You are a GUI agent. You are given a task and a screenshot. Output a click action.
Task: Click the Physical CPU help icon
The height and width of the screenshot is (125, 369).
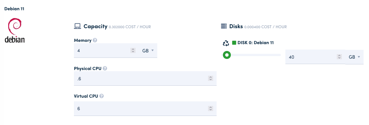tap(105, 68)
